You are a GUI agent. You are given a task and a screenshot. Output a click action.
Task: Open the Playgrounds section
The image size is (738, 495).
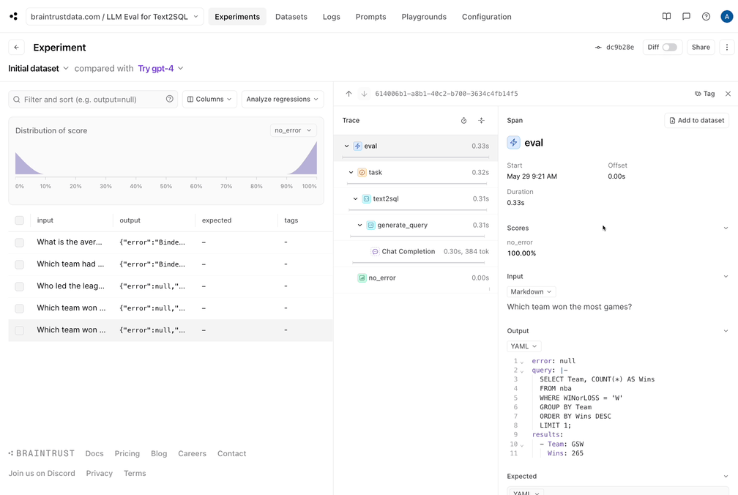424,16
